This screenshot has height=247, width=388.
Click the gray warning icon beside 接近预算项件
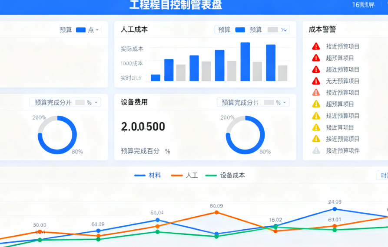pos(316,150)
